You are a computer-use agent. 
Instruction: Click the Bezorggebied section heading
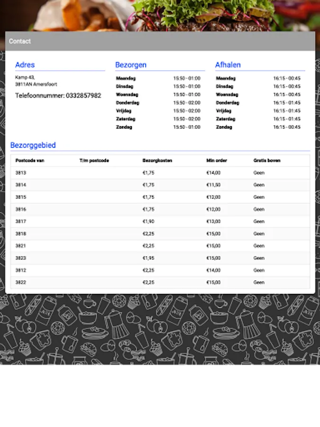coord(33,145)
